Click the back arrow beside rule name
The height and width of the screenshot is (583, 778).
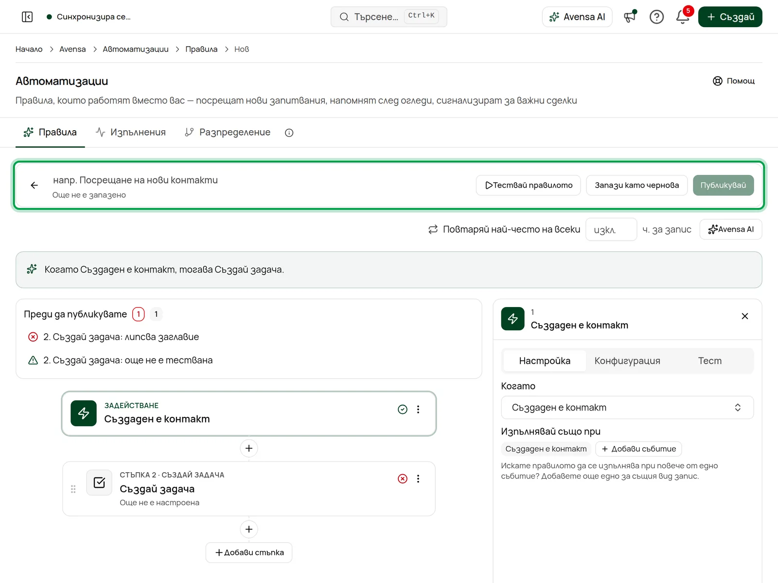pos(34,185)
